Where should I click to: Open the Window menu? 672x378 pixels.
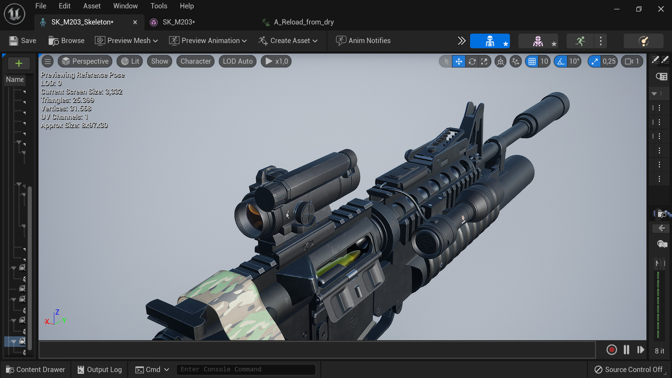point(125,6)
